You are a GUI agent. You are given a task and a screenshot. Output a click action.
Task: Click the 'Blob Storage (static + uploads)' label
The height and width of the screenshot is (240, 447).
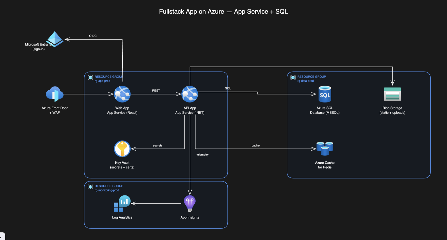392,110
